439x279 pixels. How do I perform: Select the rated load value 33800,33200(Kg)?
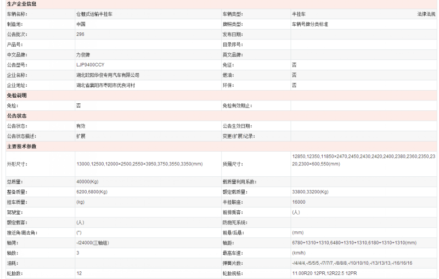click(x=310, y=192)
